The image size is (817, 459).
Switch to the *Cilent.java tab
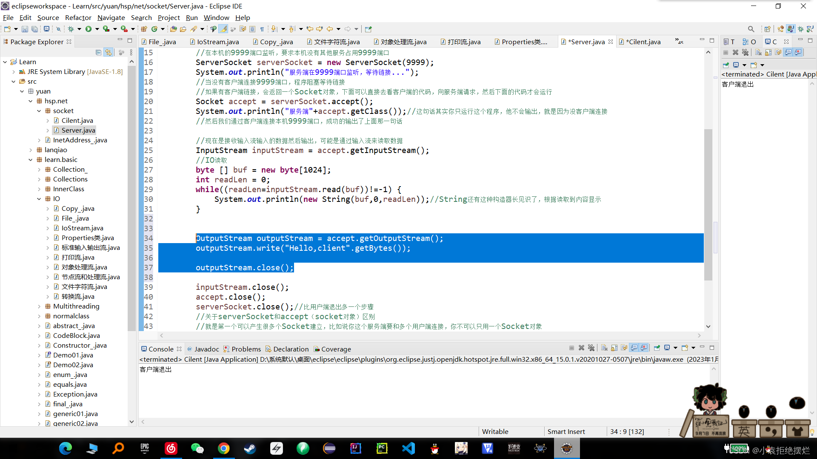click(x=644, y=42)
